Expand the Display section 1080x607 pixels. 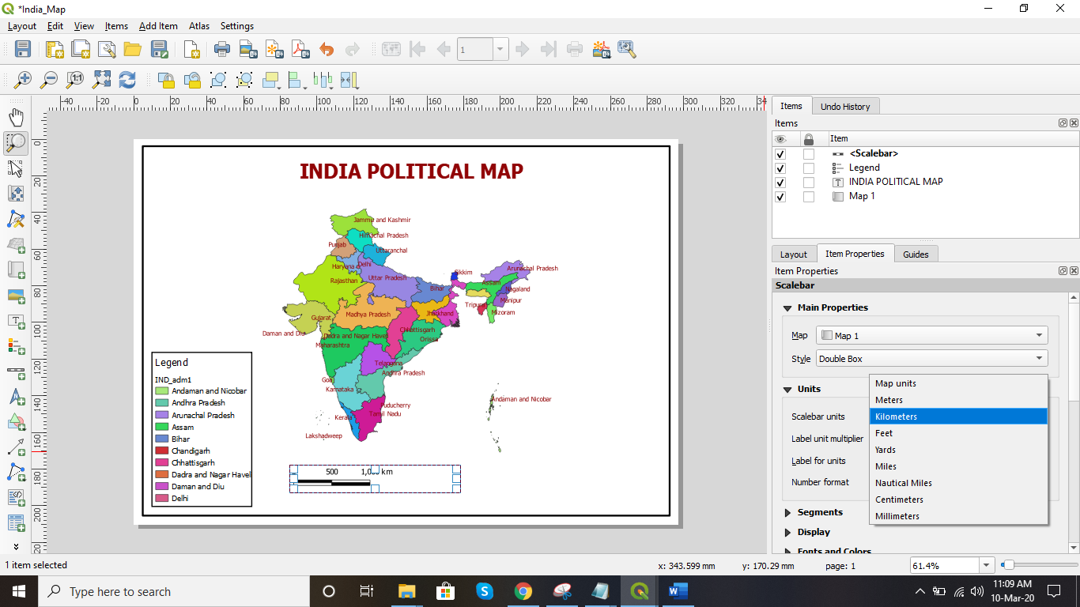click(787, 533)
